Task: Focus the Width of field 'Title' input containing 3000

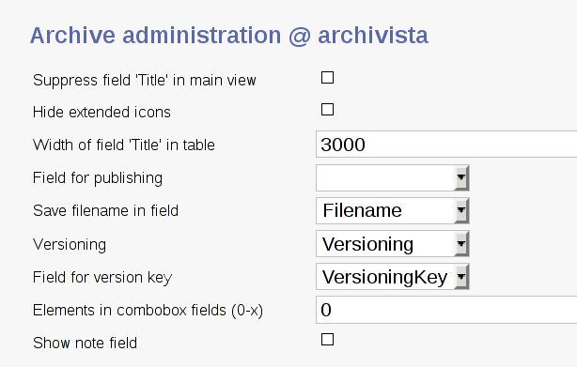Action: tap(446, 144)
